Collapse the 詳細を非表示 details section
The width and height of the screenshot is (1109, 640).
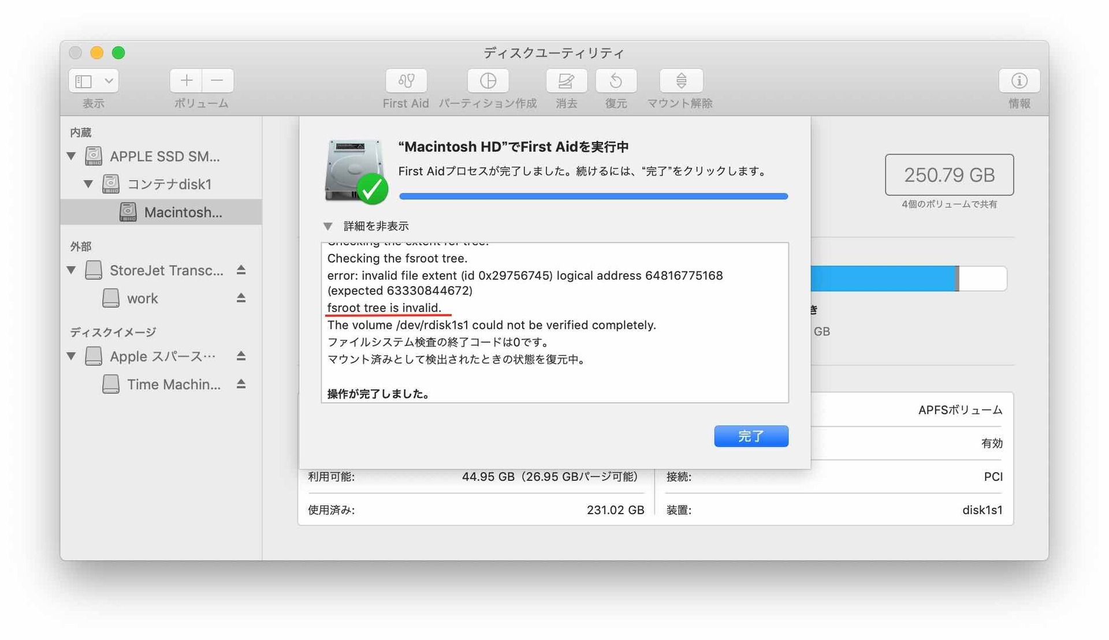(x=329, y=226)
